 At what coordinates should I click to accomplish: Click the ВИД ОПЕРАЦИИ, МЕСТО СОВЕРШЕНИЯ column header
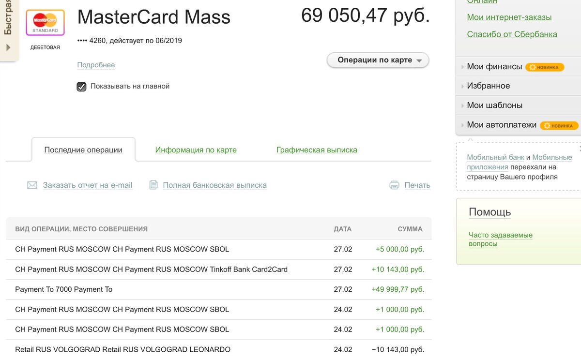point(81,229)
